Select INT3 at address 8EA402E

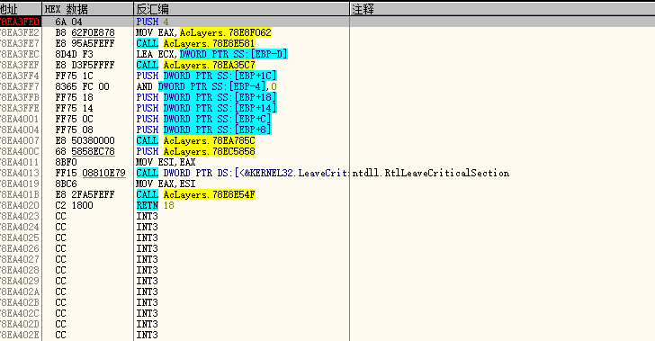(x=147, y=335)
